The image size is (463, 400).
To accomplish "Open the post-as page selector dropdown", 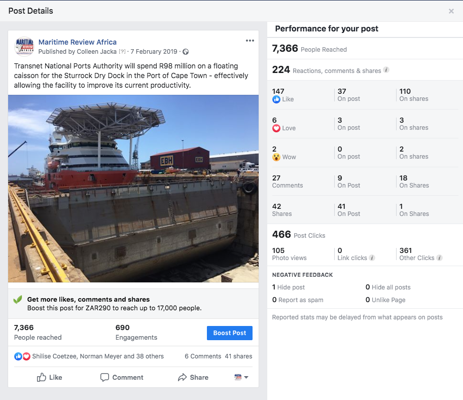I will (241, 377).
